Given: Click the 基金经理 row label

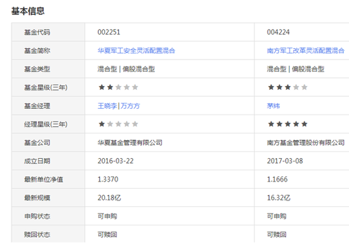Looking at the screenshot, I should [x=37, y=106].
